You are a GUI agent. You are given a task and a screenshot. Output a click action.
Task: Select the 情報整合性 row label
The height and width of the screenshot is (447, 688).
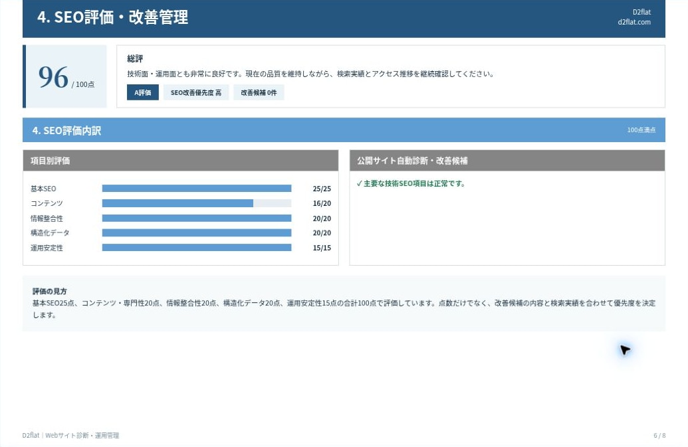tap(47, 219)
